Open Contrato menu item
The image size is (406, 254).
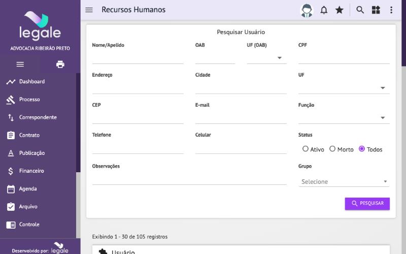[29, 135]
